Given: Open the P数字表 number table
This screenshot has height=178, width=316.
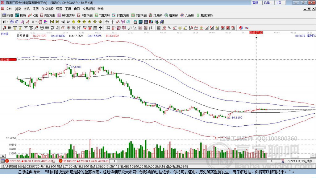Looking at the screenshot, I should coord(85,15).
